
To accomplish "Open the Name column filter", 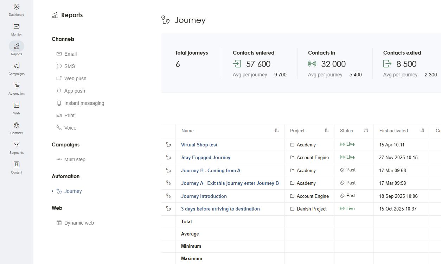I will [x=277, y=131].
